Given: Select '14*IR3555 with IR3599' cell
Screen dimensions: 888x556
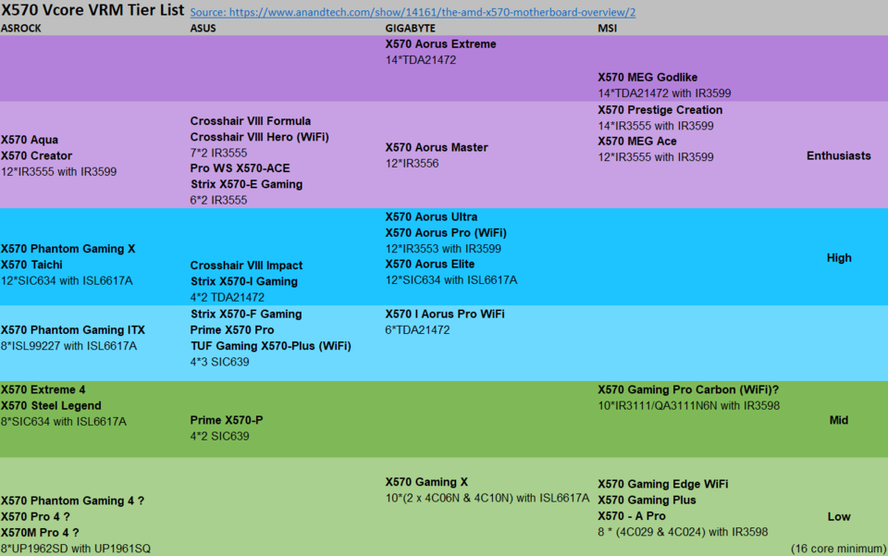Looking at the screenshot, I should (x=656, y=126).
